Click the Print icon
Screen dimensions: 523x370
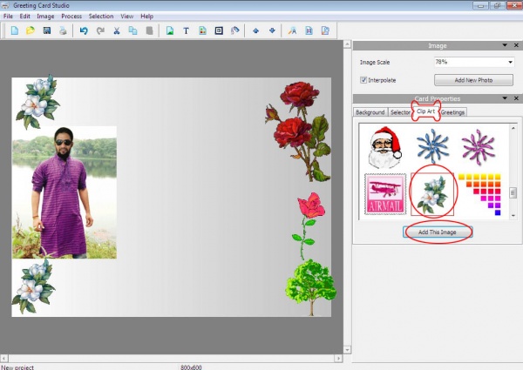coord(63,30)
